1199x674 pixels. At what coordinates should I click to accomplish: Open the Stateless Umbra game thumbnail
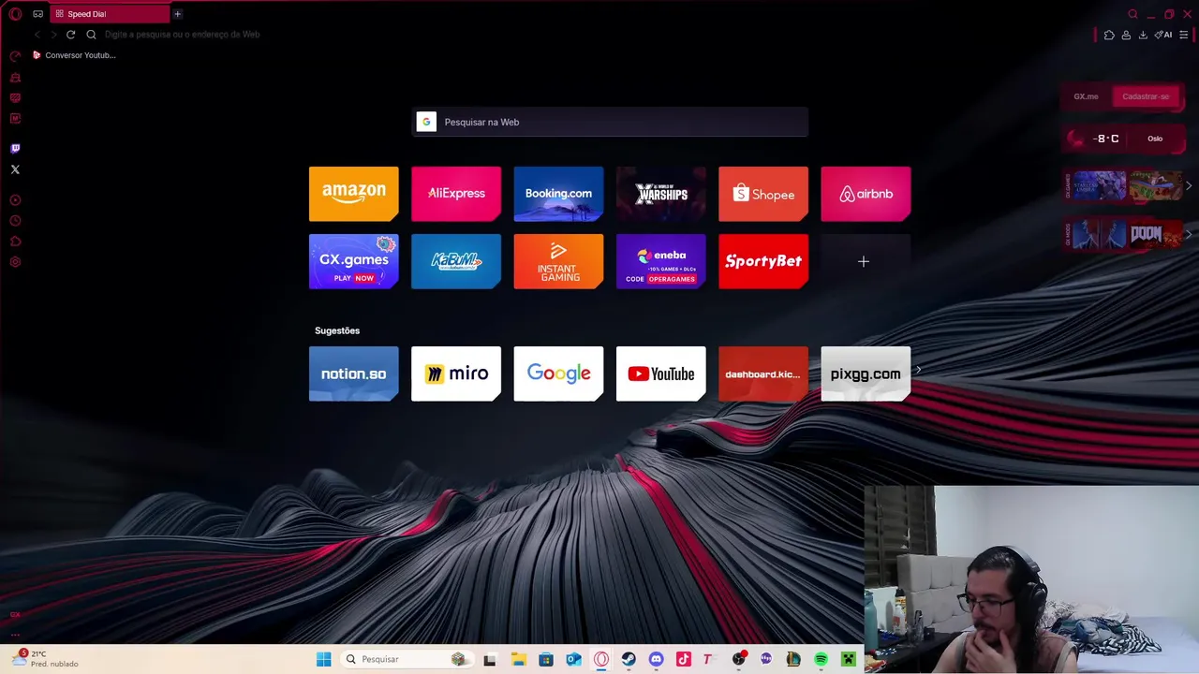(x=1098, y=185)
